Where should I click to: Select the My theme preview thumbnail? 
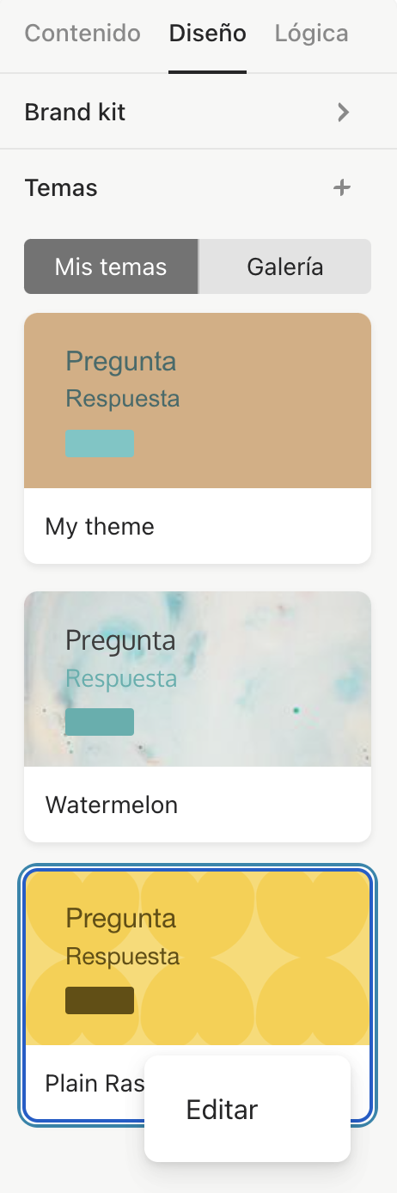click(198, 401)
